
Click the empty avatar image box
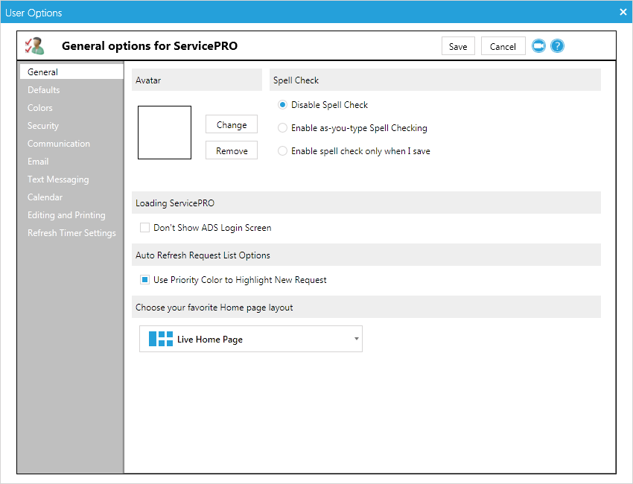click(165, 133)
